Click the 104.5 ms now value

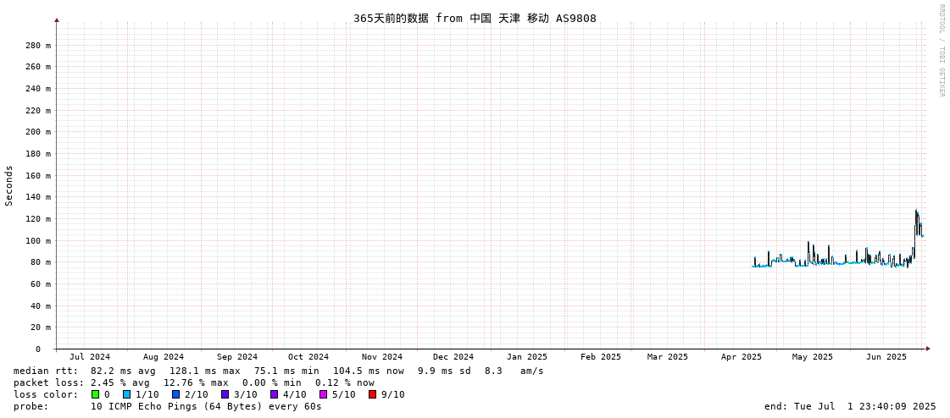click(369, 371)
